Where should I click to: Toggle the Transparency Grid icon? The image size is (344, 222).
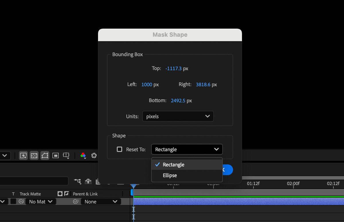(x=34, y=156)
